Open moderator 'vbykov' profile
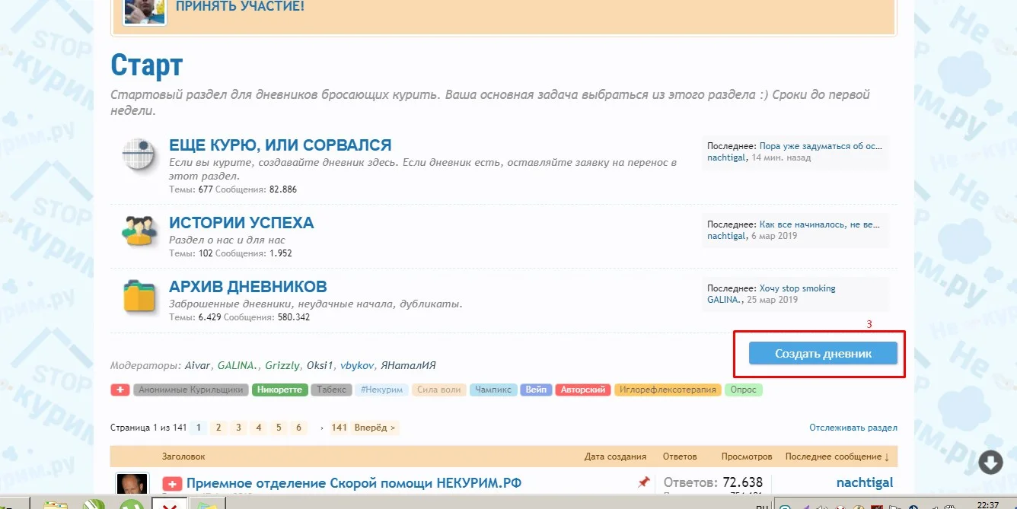Viewport: 1017px width, 509px height. pos(355,365)
